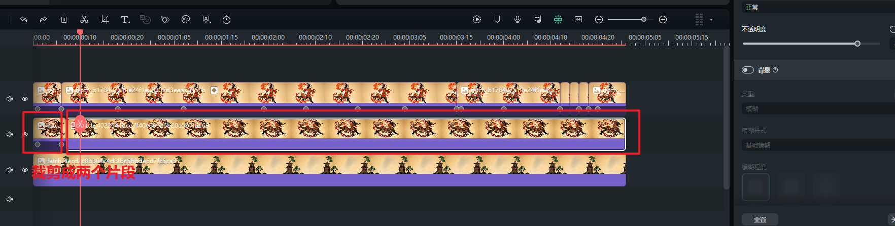Open help icon next to 背景
This screenshot has width=895, height=226.
(x=775, y=70)
